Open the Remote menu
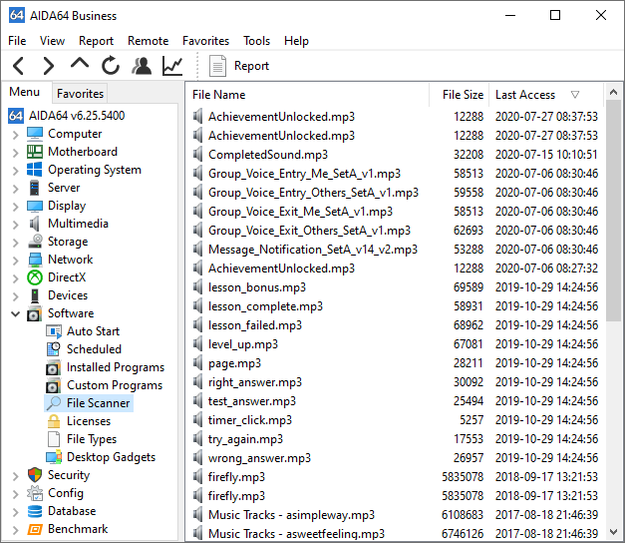 (x=148, y=41)
